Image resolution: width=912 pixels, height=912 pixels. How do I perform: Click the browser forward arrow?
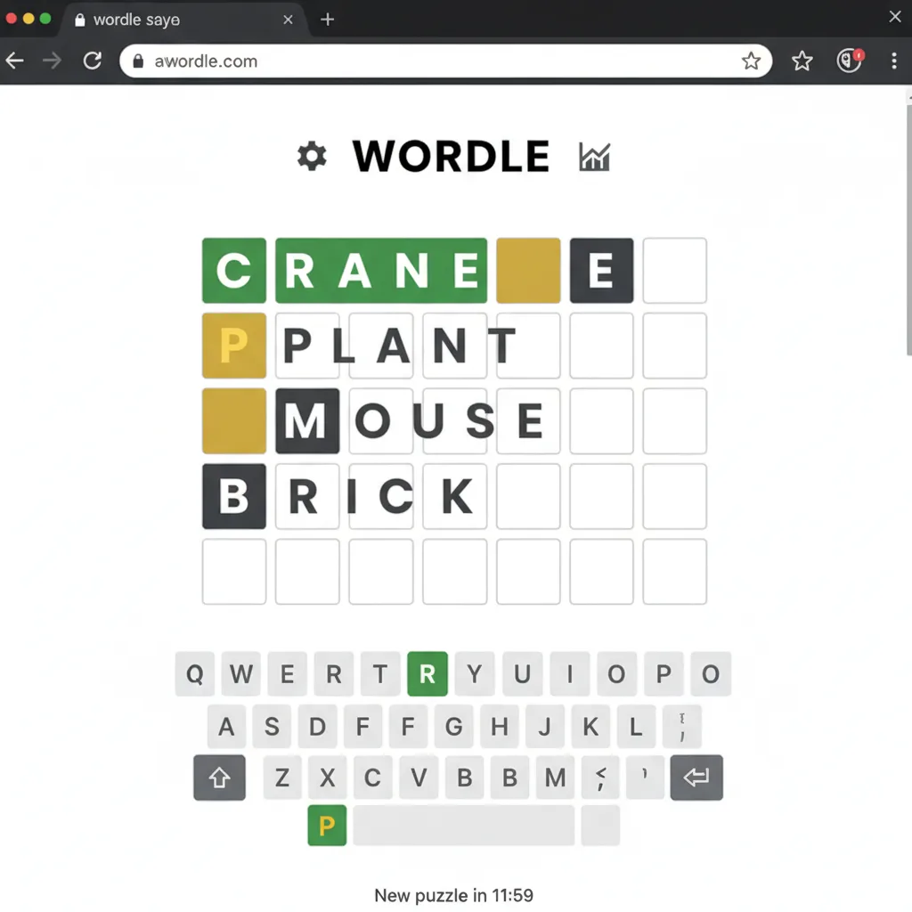tap(53, 61)
